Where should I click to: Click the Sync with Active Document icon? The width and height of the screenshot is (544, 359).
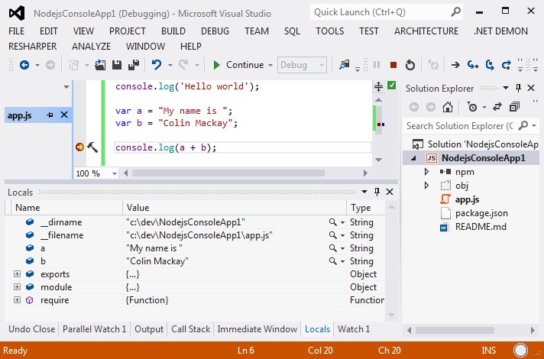(497, 107)
